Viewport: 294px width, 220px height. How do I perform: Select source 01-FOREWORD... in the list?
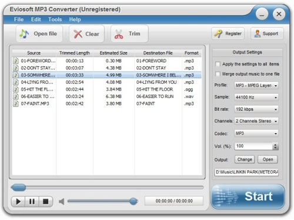coord(38,61)
